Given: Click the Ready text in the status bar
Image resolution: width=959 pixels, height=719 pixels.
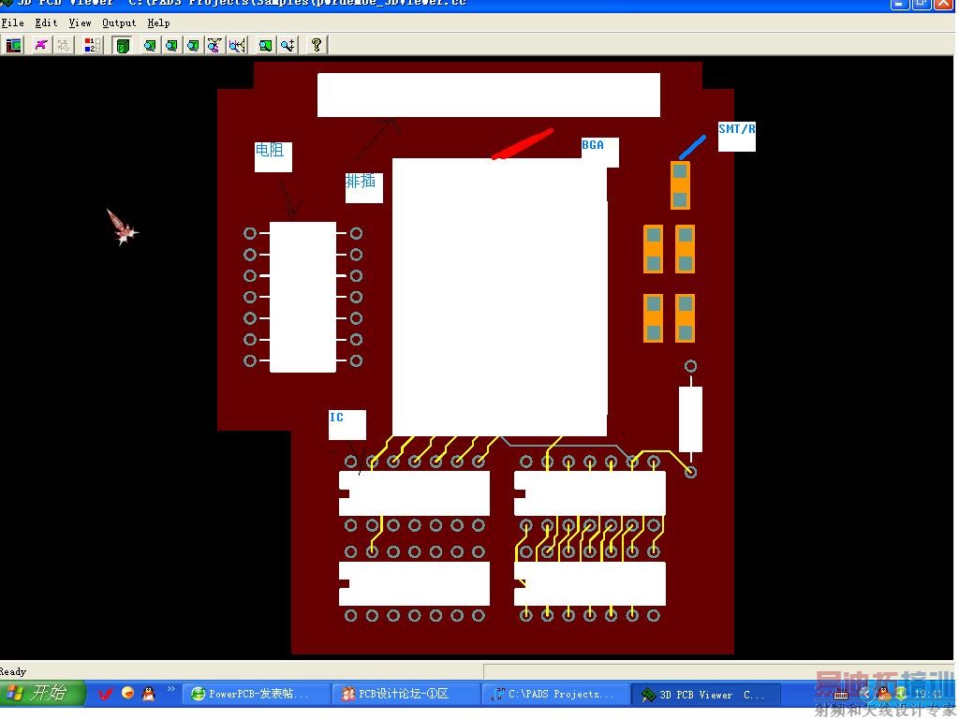Looking at the screenshot, I should pos(13,671).
